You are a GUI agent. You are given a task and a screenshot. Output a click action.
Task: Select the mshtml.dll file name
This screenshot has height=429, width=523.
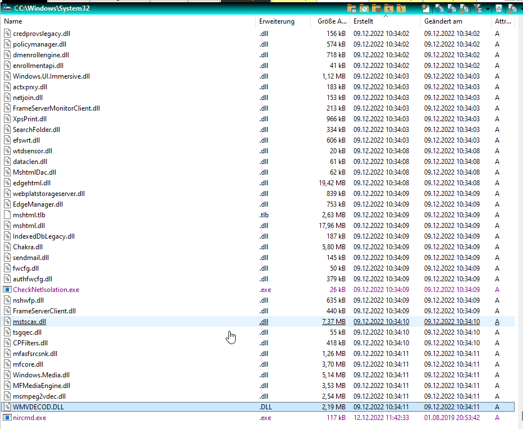[29, 226]
